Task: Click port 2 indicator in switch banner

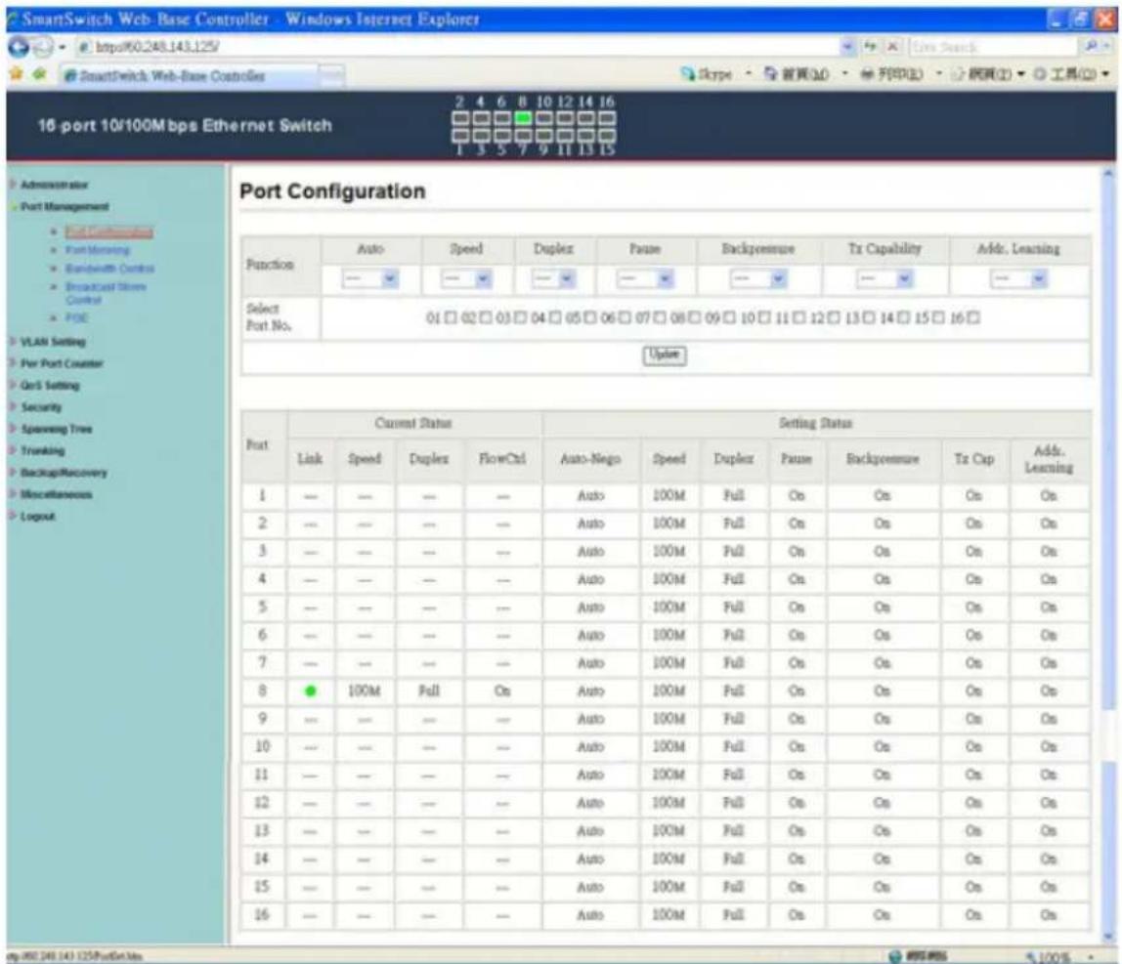Action: click(460, 119)
